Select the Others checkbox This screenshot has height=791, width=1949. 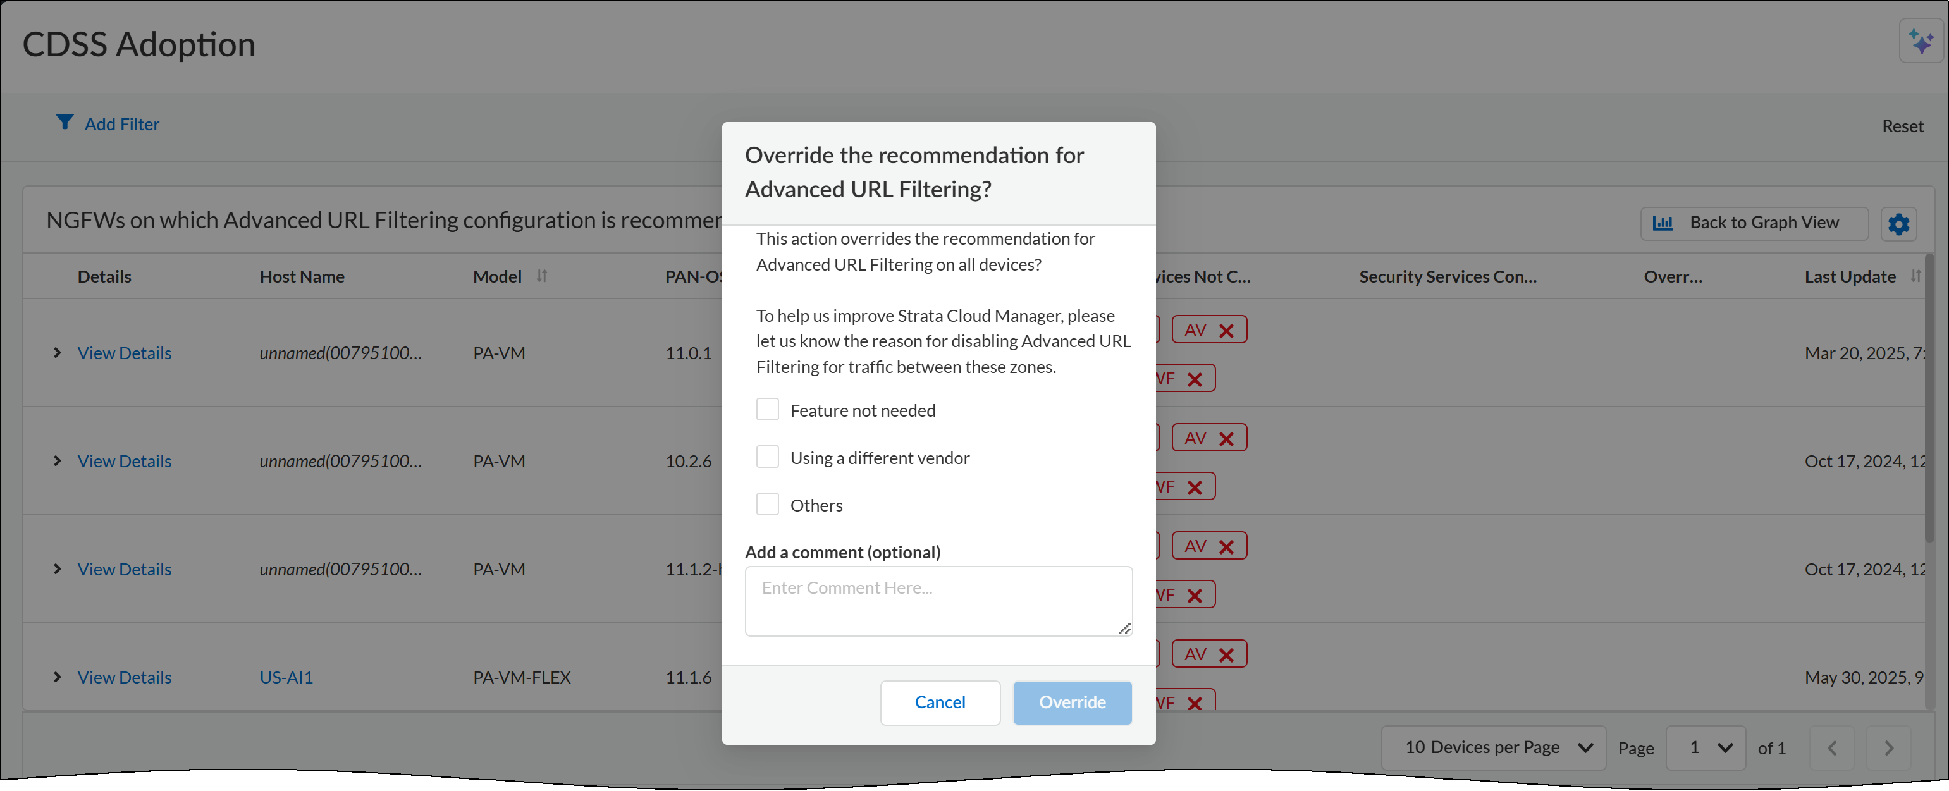pyautogui.click(x=767, y=505)
